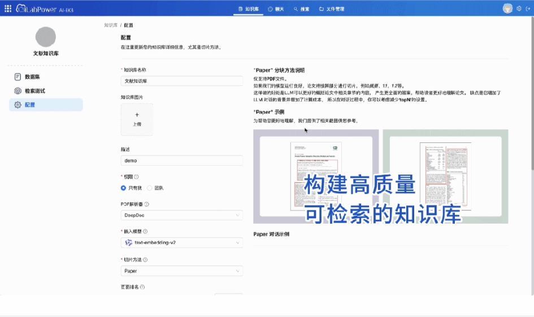Viewport: 534px width, 317px height.
Task: Select the 只有我 permission radio button
Action: click(x=124, y=188)
